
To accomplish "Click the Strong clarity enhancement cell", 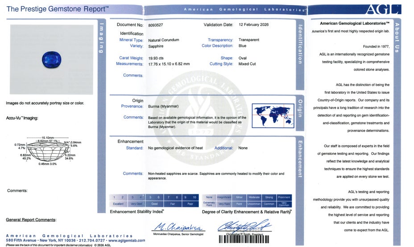I will pos(269,198).
